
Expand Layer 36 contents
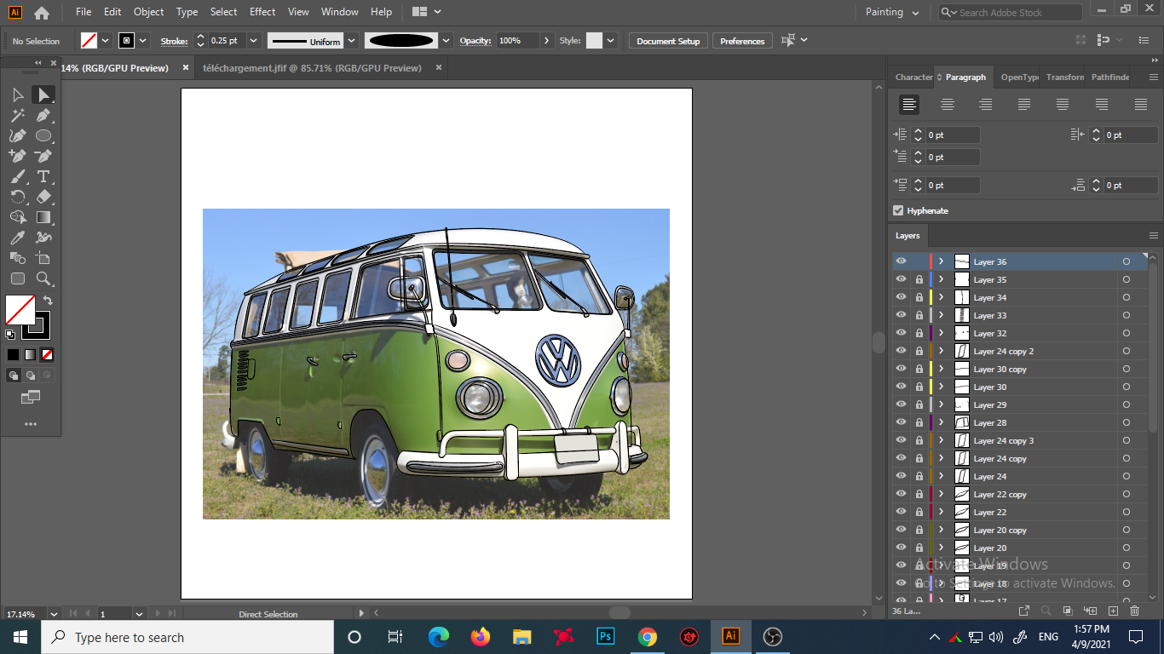pos(941,261)
